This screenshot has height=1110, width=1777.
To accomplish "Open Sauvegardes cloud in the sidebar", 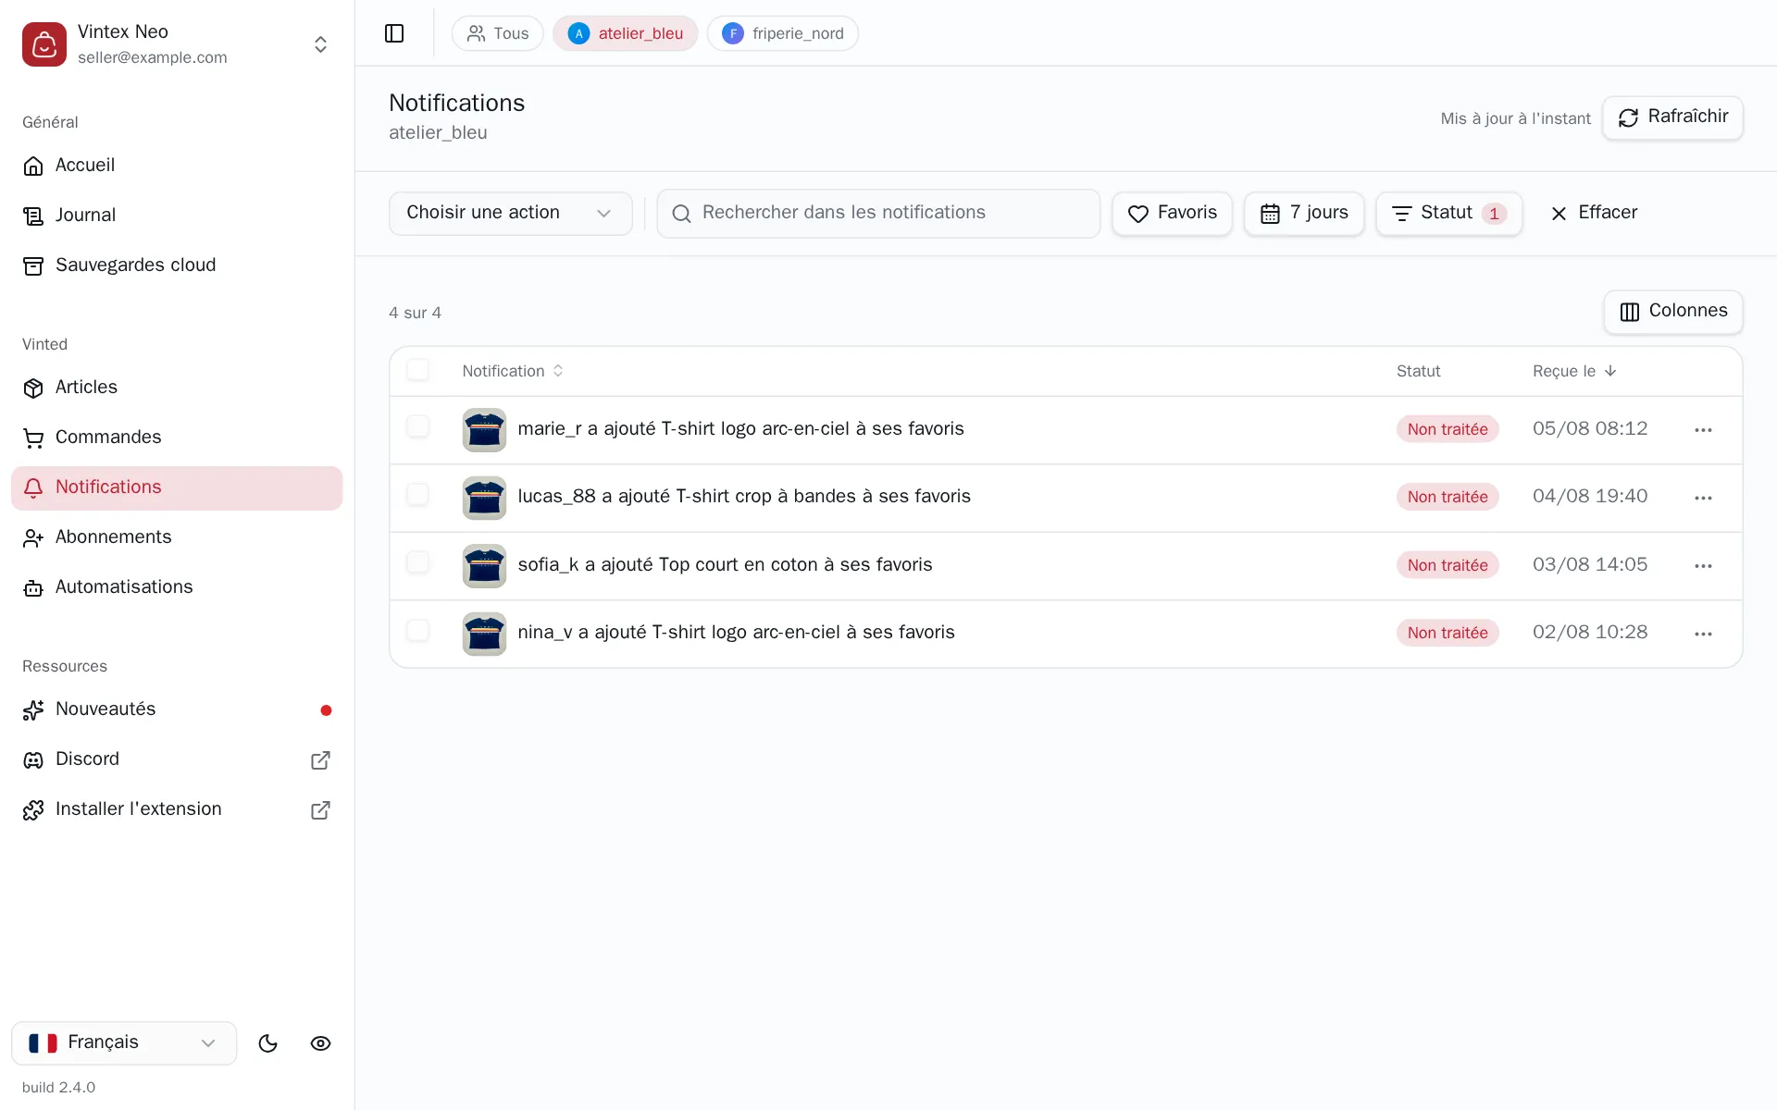I will pos(177,265).
